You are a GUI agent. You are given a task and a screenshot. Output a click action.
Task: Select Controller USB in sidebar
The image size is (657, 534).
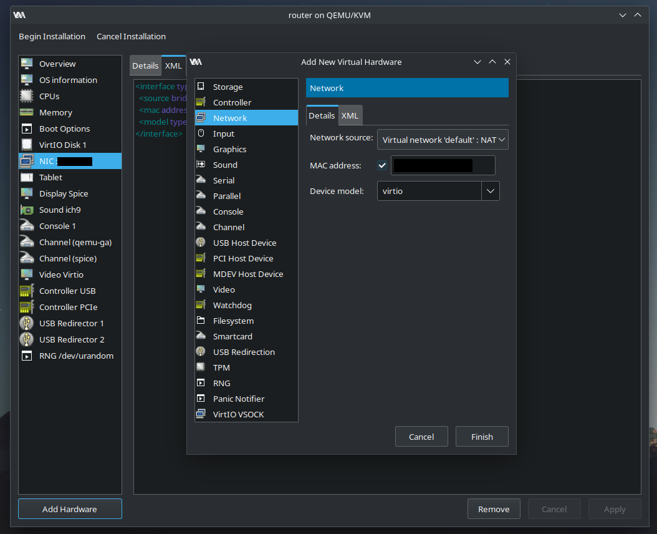(x=70, y=291)
